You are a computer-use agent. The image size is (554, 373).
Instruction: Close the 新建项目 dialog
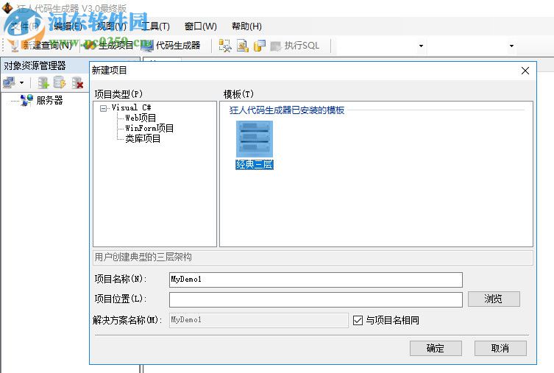click(x=525, y=71)
